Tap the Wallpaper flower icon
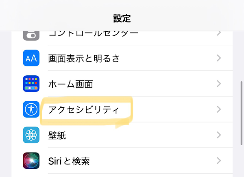Image resolution: width=244 pixels, height=177 pixels. (31, 135)
